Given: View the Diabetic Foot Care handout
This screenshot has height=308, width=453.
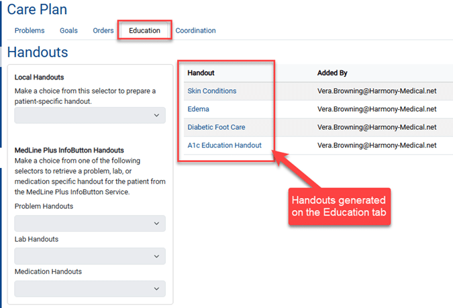Looking at the screenshot, I should pyautogui.click(x=216, y=127).
